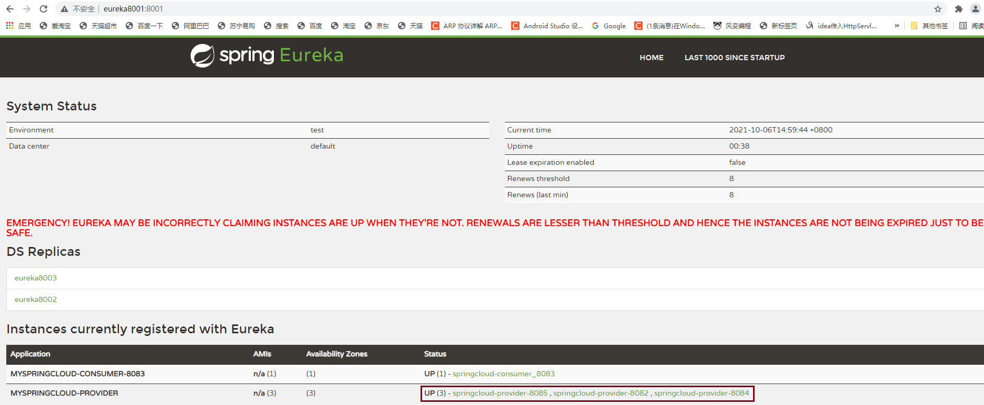Viewport: 984px width, 405px height.
Task: Open the springcloud-provider-8082 instance link
Action: (x=601, y=393)
